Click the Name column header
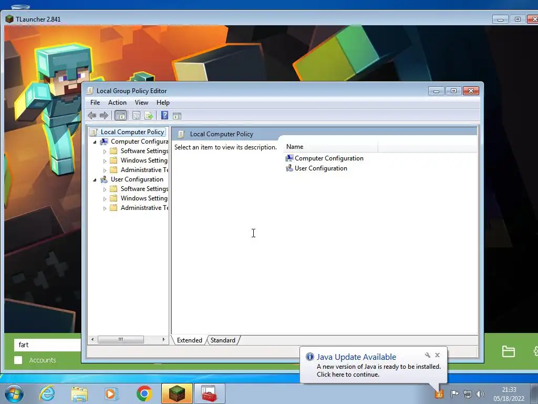Viewport: 538px width, 404px height. click(x=330, y=147)
